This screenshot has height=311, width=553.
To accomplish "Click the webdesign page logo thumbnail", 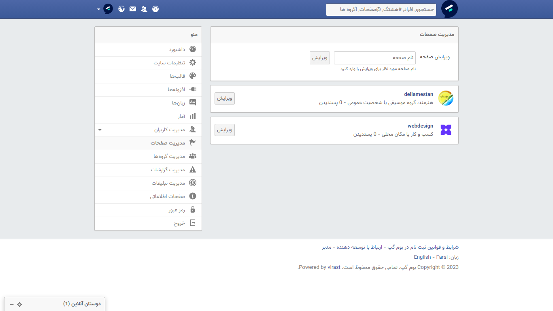I will pos(446,130).
